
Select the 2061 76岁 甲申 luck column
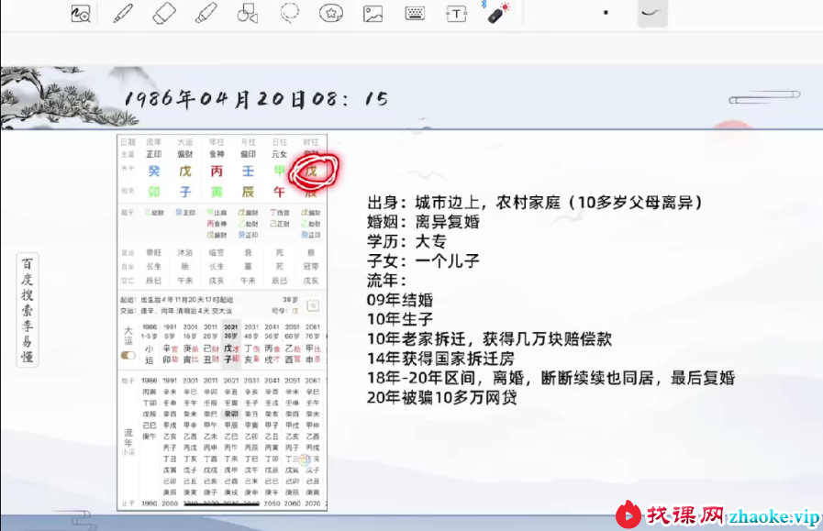[x=313, y=343]
